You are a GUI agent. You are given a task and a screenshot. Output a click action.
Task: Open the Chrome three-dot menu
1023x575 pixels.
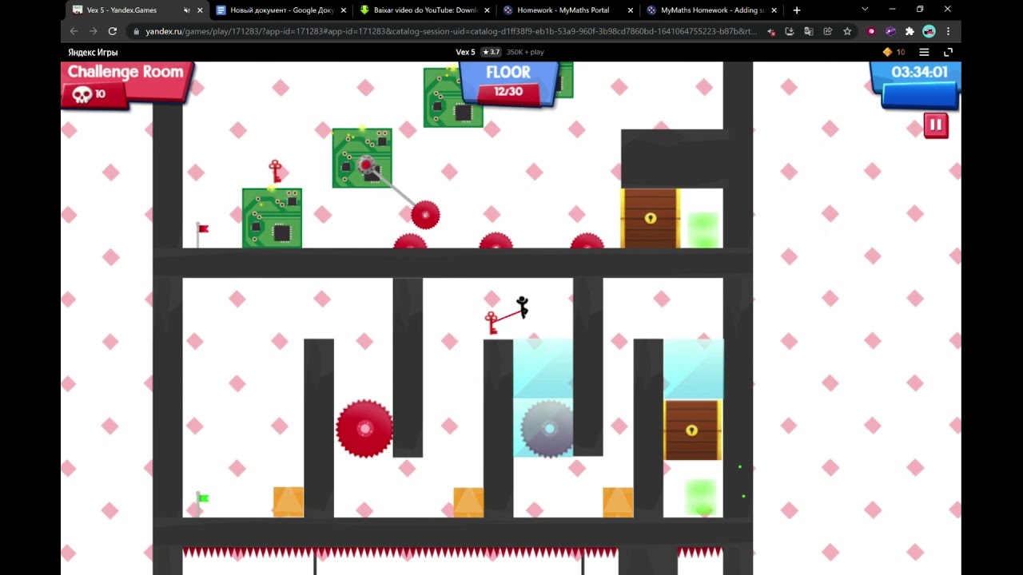point(948,31)
